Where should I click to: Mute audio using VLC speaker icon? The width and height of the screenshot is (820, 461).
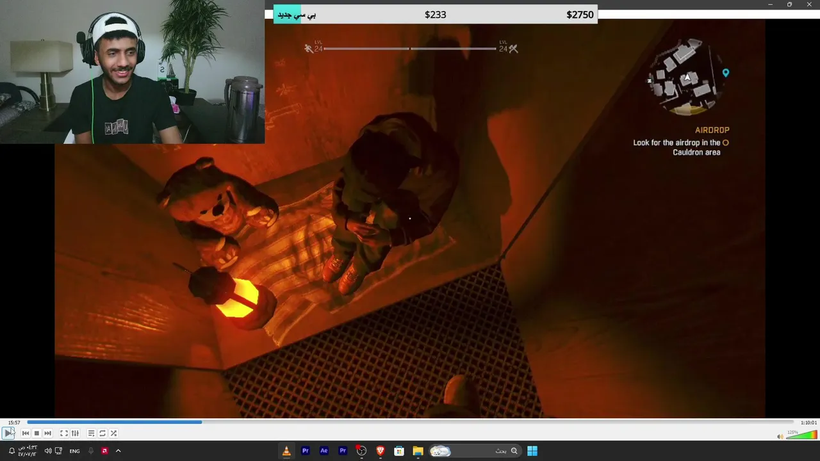780,437
